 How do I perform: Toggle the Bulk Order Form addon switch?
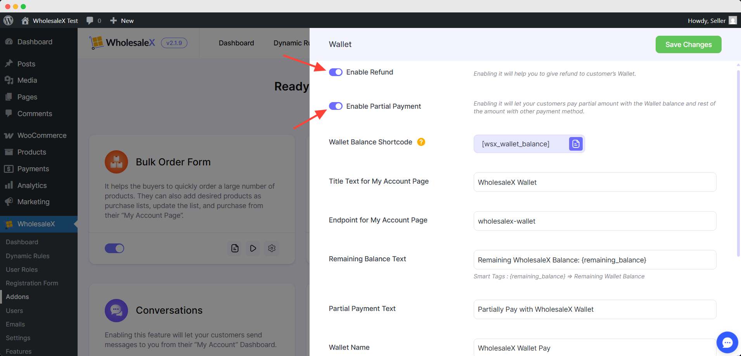tap(114, 248)
